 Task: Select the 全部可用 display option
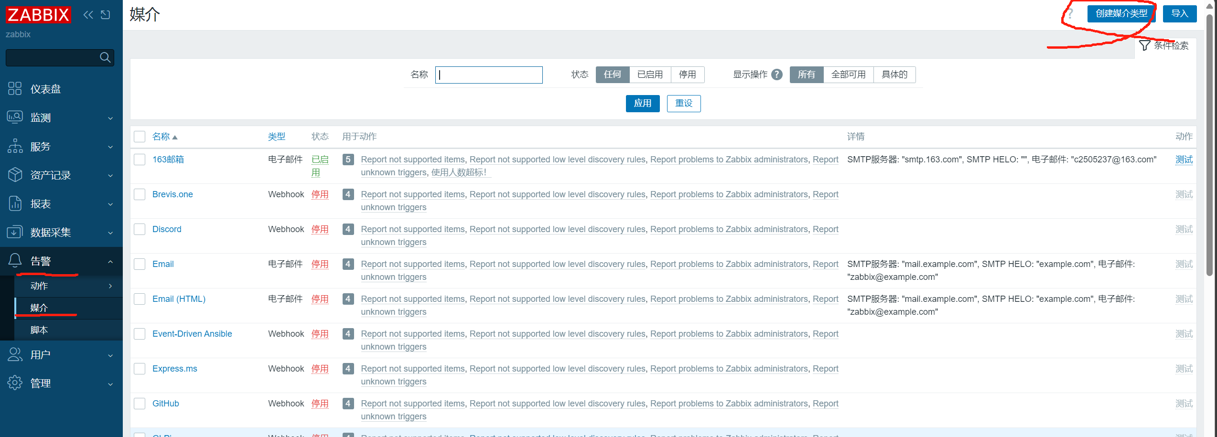pyautogui.click(x=848, y=75)
